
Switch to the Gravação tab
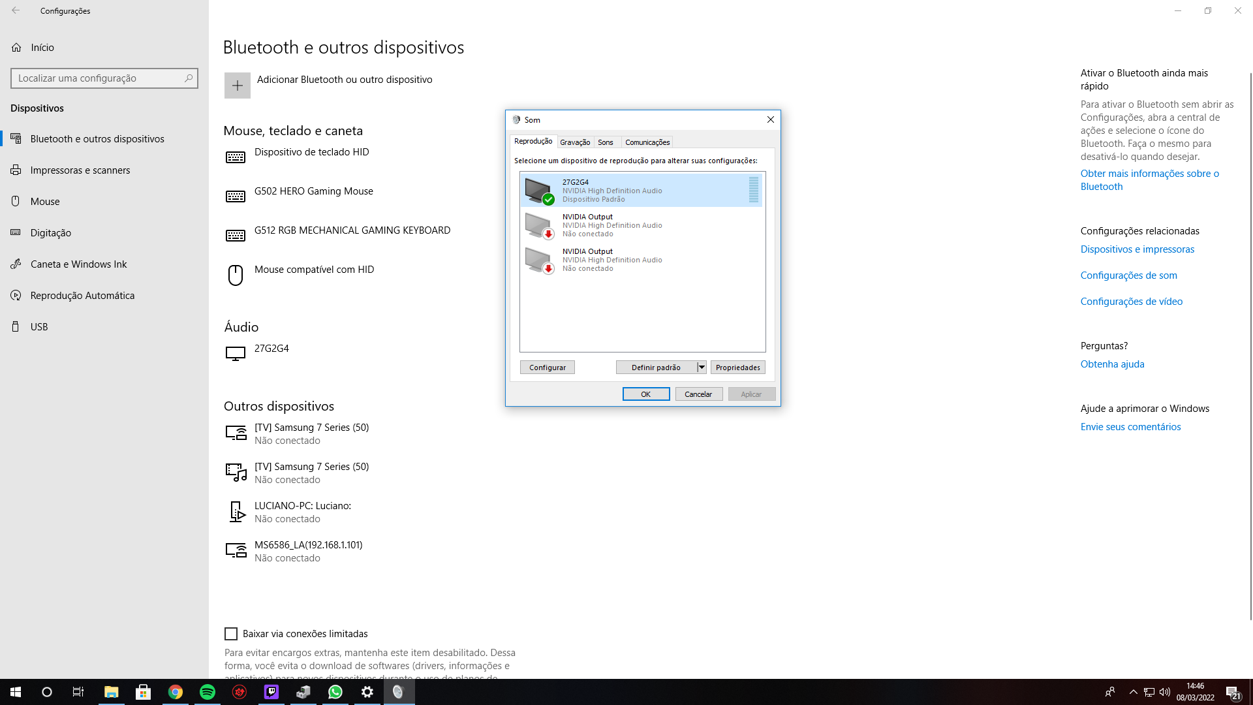(x=575, y=142)
